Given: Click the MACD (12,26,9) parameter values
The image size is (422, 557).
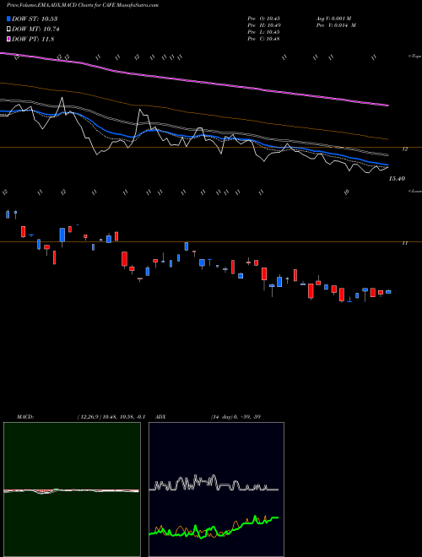Looking at the screenshot, I should (111, 417).
